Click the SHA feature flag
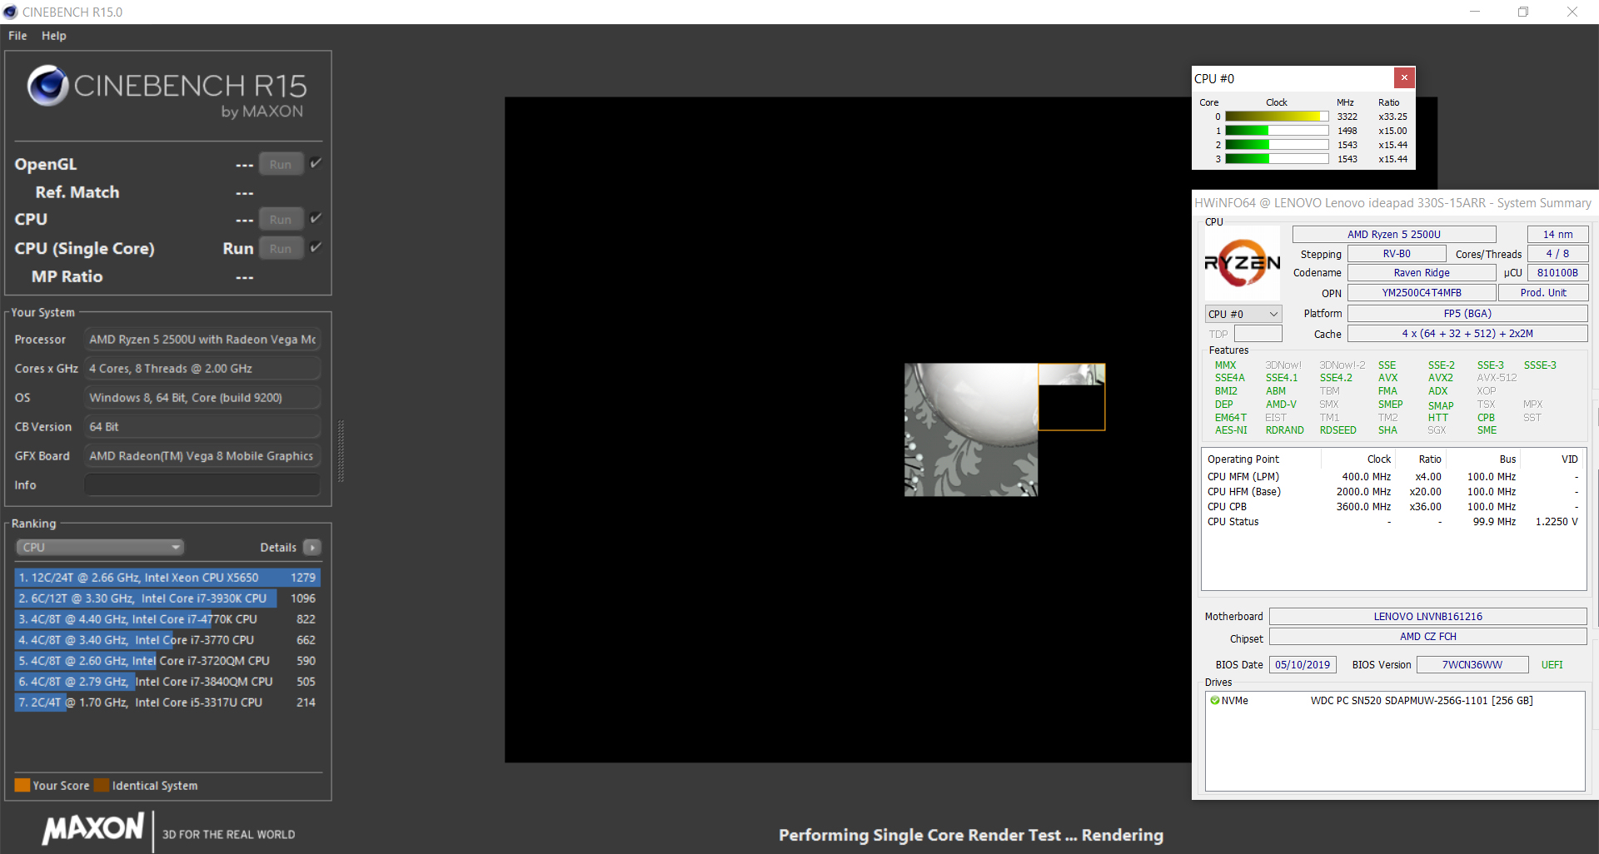The width and height of the screenshot is (1599, 854). (1387, 430)
